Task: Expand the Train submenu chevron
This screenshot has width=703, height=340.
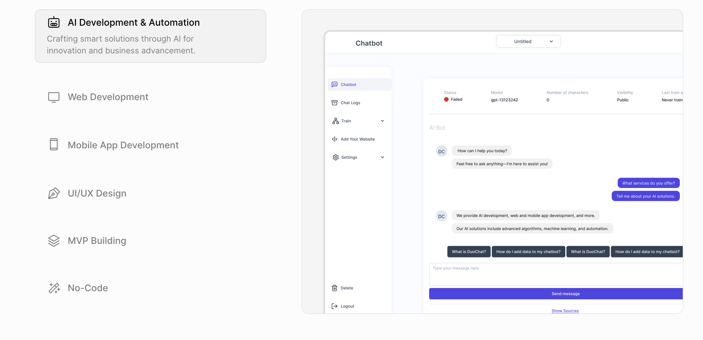Action: [x=382, y=121]
